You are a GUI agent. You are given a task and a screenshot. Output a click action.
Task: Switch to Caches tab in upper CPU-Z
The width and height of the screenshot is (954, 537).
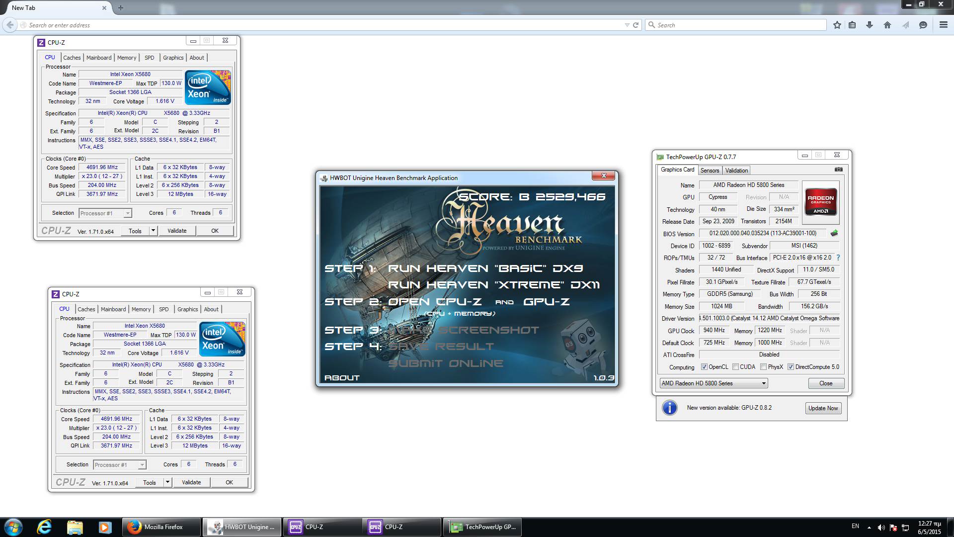pyautogui.click(x=72, y=58)
